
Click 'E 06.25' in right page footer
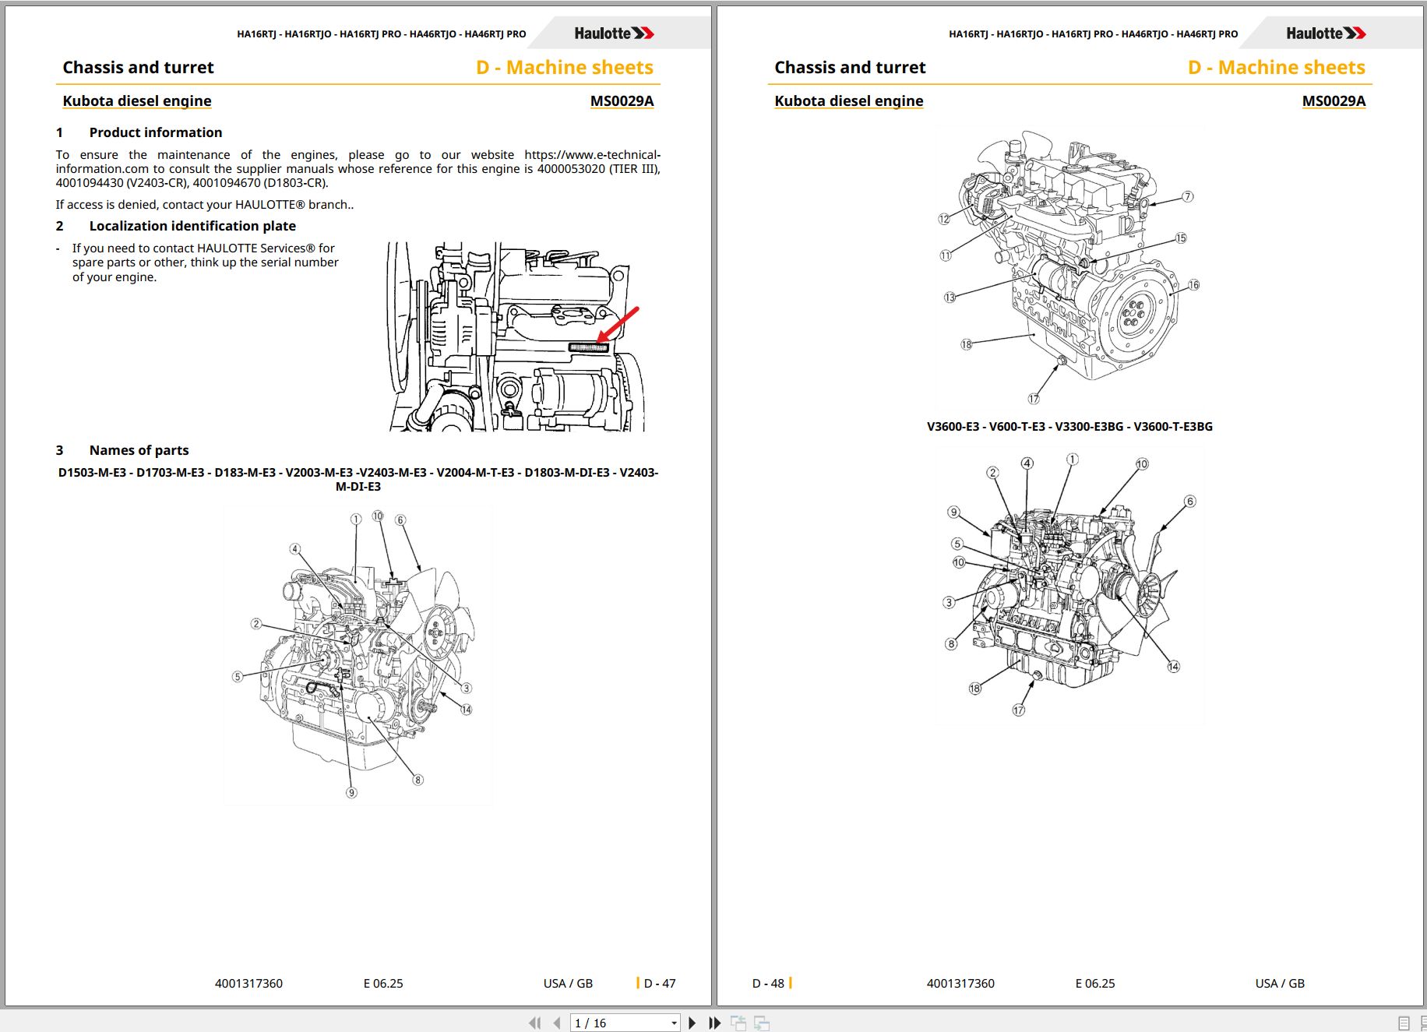point(1095,984)
